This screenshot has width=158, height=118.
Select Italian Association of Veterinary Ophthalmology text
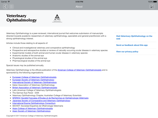pyautogui.click(x=34, y=85)
